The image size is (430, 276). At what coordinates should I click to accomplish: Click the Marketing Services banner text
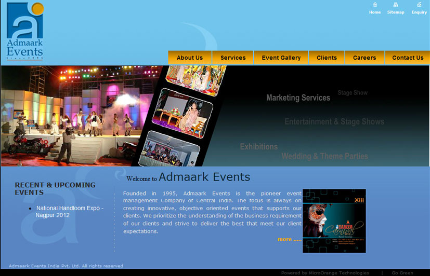coord(298,98)
